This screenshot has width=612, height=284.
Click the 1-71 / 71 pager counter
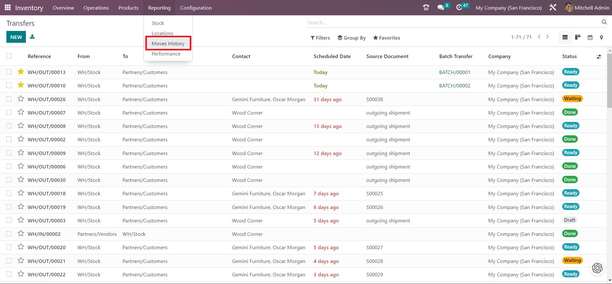[x=521, y=37]
